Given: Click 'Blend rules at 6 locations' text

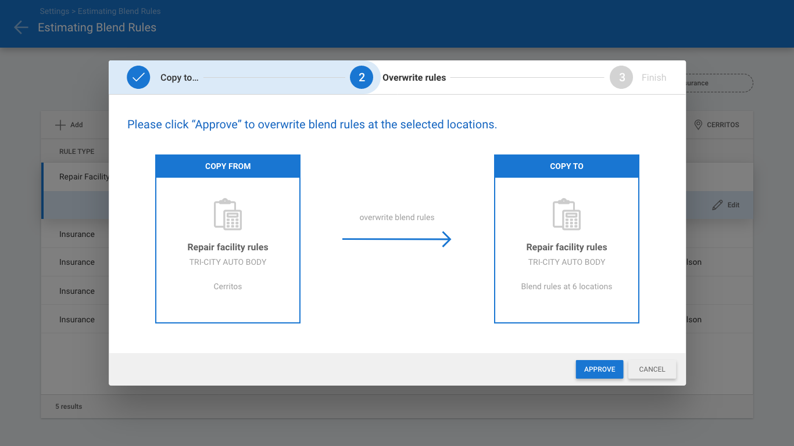Looking at the screenshot, I should click(567, 286).
